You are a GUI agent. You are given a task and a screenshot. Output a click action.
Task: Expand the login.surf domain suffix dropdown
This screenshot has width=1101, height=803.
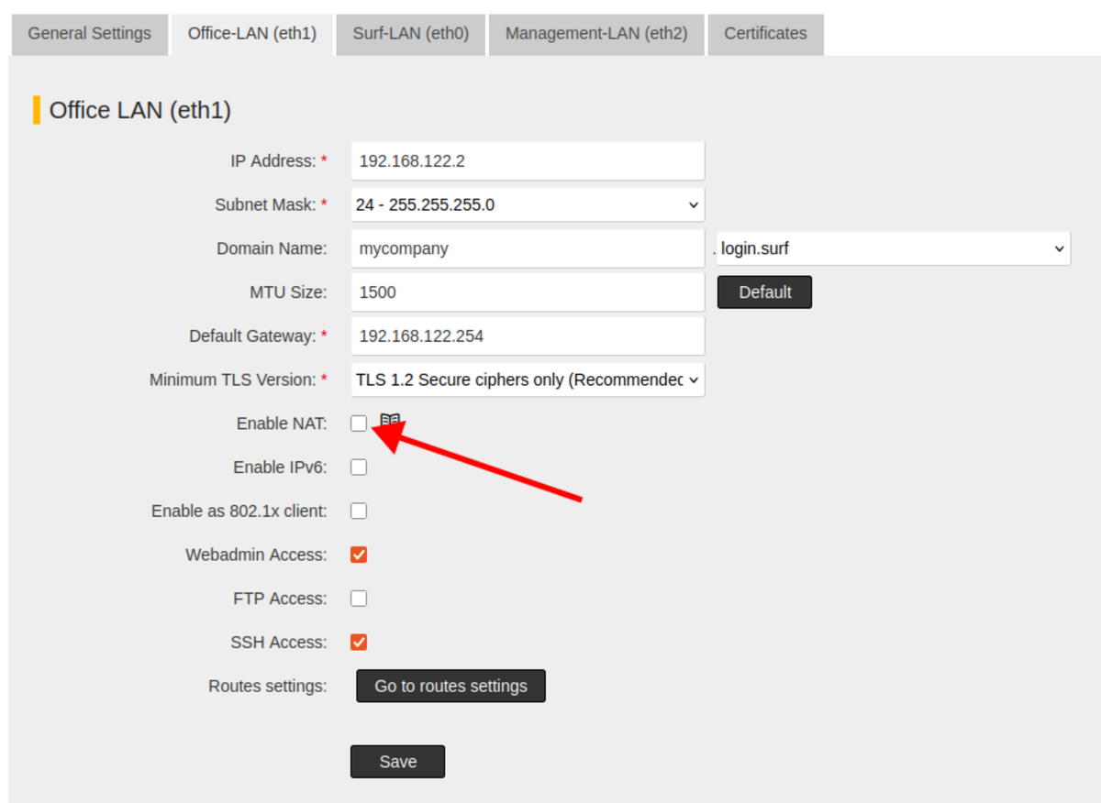(x=894, y=248)
